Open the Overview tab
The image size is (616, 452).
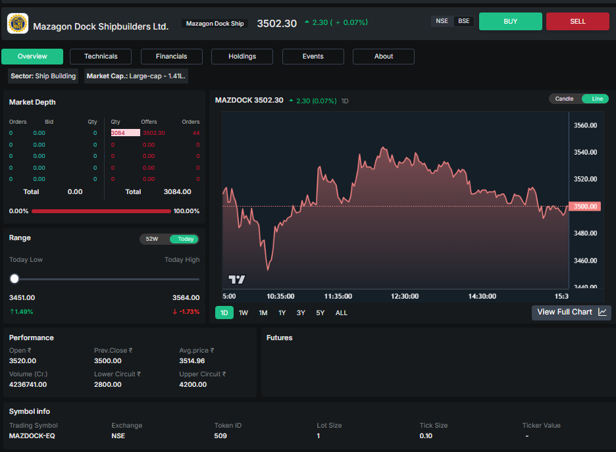coord(32,57)
